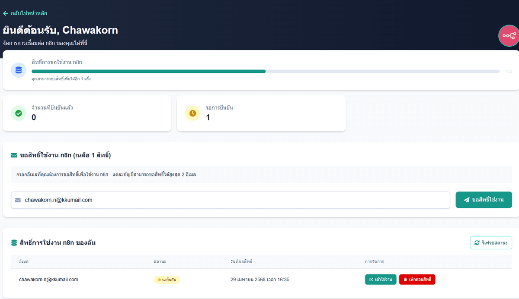Image resolution: width=519 pixels, height=299 pixels.
Task: Click the envelope icon beside ขอสิทธิ์ใช้งาน section heading
Action: click(x=13, y=155)
